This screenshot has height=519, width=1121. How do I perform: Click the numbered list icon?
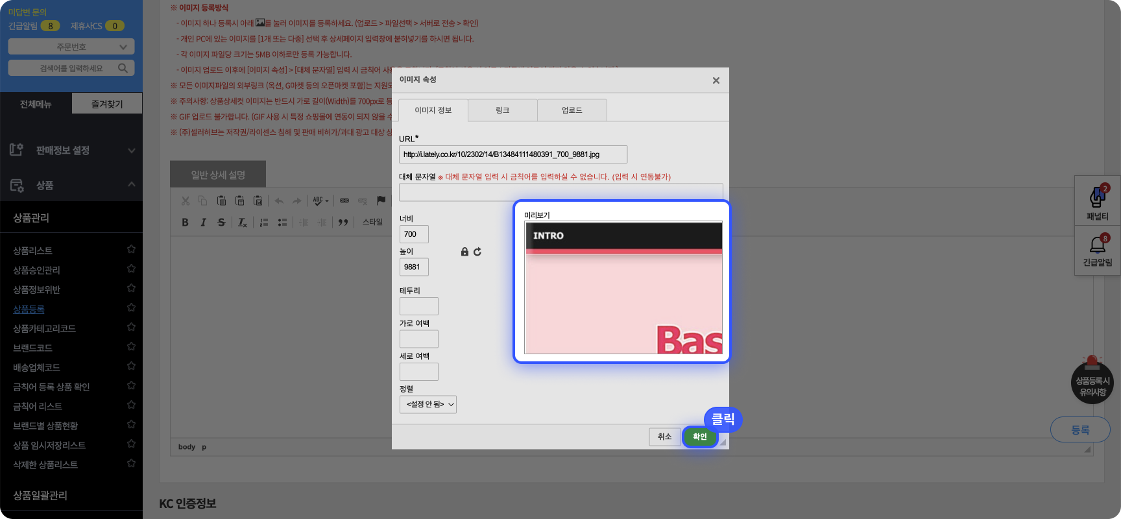point(264,223)
